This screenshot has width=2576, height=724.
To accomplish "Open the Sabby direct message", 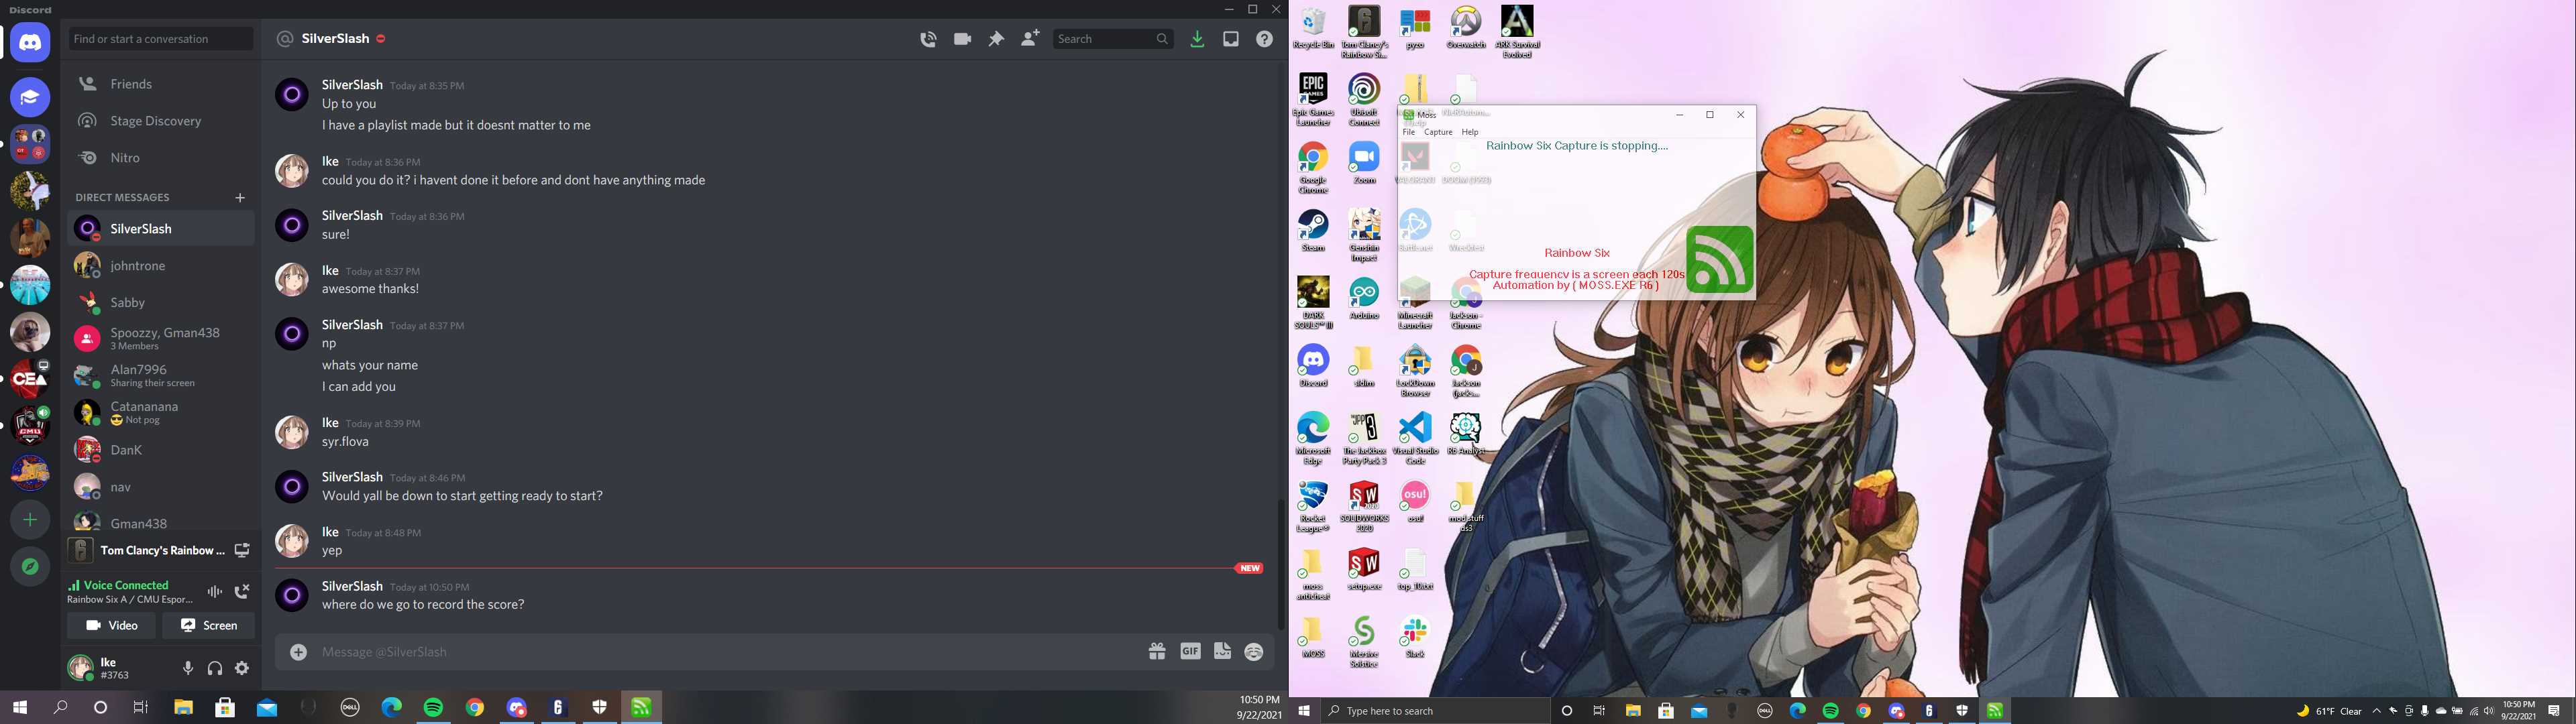I will tap(160, 303).
